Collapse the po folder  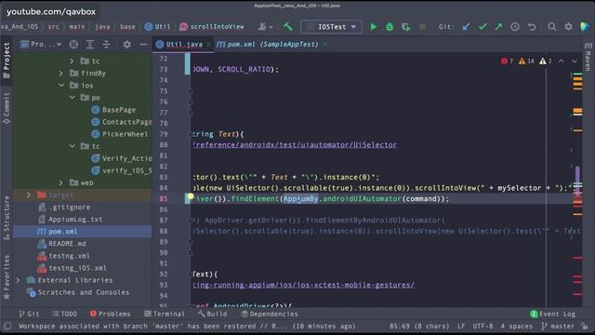click(73, 97)
